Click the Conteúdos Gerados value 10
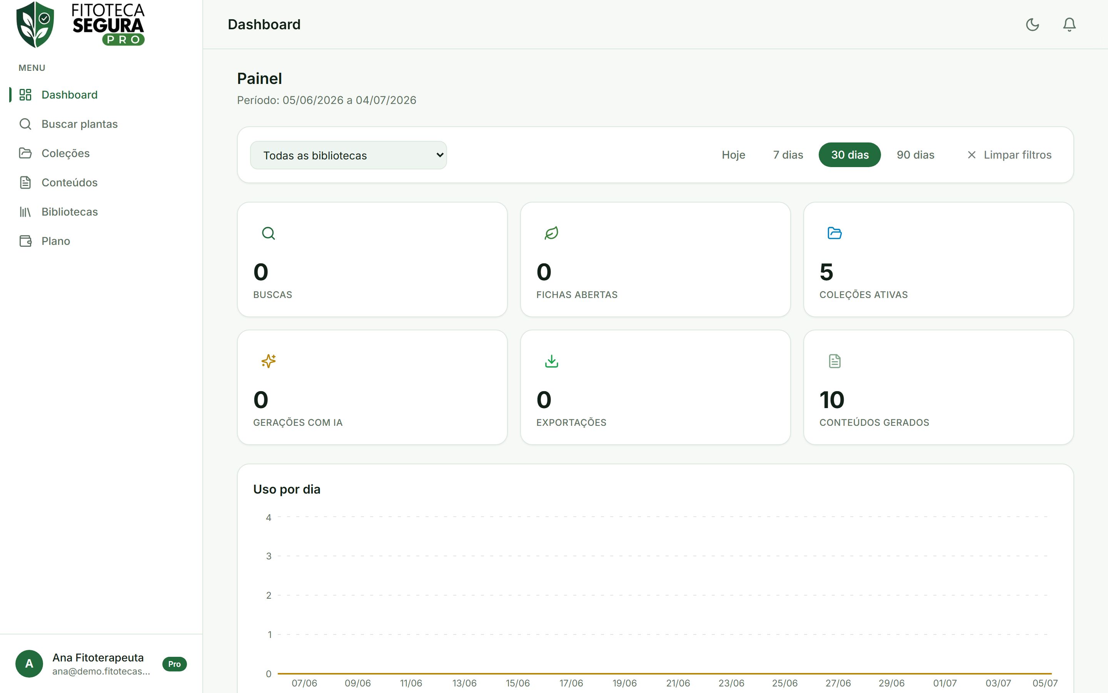The width and height of the screenshot is (1108, 693). (x=832, y=400)
